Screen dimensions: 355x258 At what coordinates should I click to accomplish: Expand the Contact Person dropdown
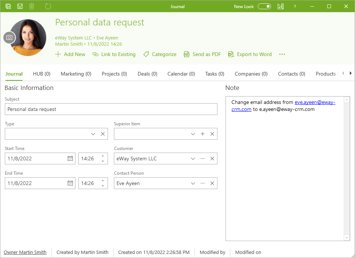[x=193, y=183]
